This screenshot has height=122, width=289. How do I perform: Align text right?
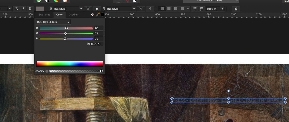(176, 9)
